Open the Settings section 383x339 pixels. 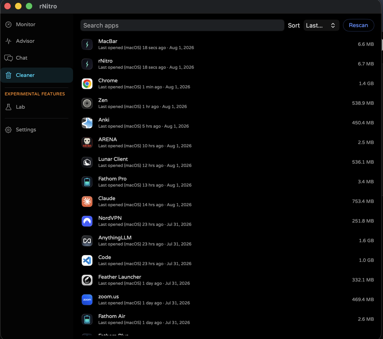pyautogui.click(x=37, y=130)
